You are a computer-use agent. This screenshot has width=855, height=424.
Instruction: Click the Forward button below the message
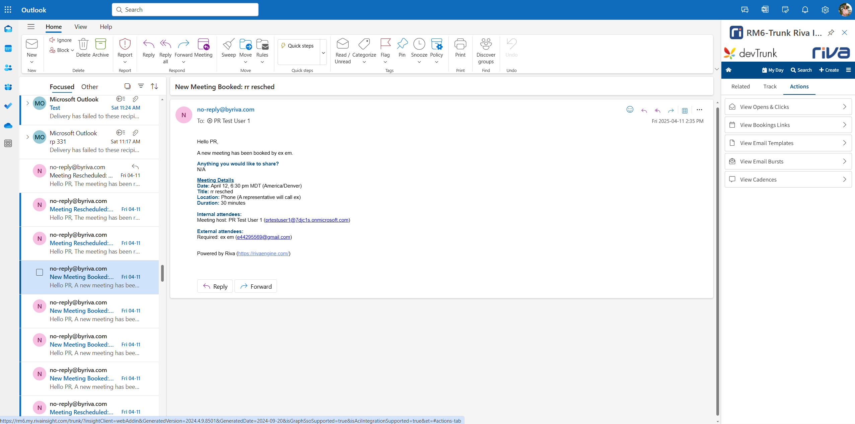pos(256,286)
